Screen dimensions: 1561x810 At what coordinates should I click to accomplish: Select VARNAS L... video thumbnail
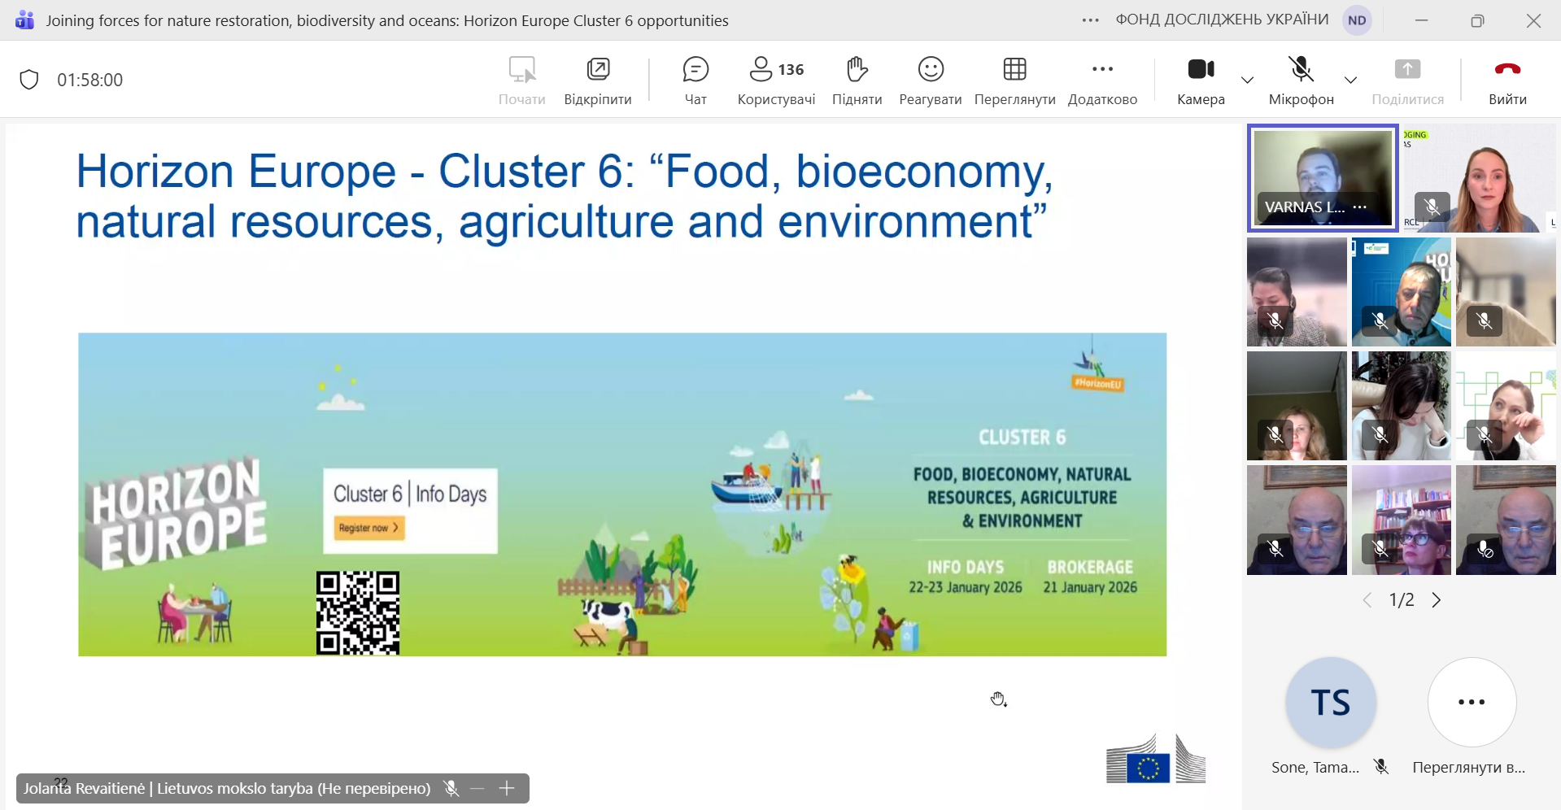[1323, 177]
